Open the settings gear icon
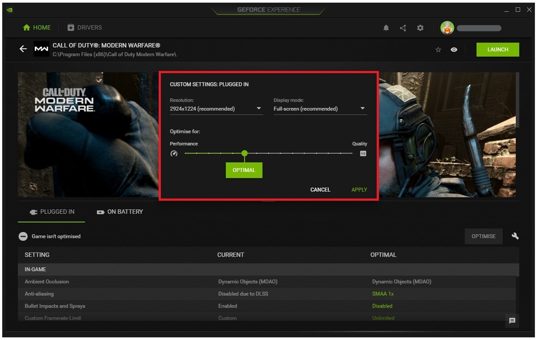The height and width of the screenshot is (340, 538). 420,28
